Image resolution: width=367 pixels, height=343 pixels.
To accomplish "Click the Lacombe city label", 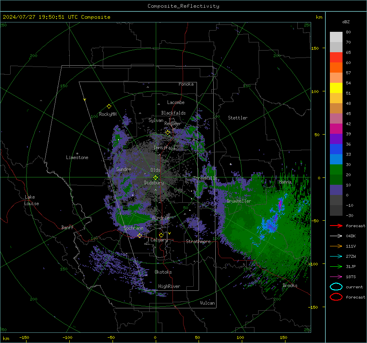I will pyautogui.click(x=176, y=102).
